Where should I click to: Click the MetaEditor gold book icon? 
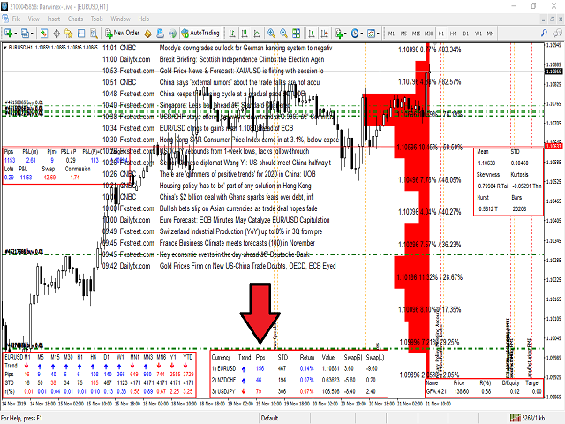coord(147,34)
